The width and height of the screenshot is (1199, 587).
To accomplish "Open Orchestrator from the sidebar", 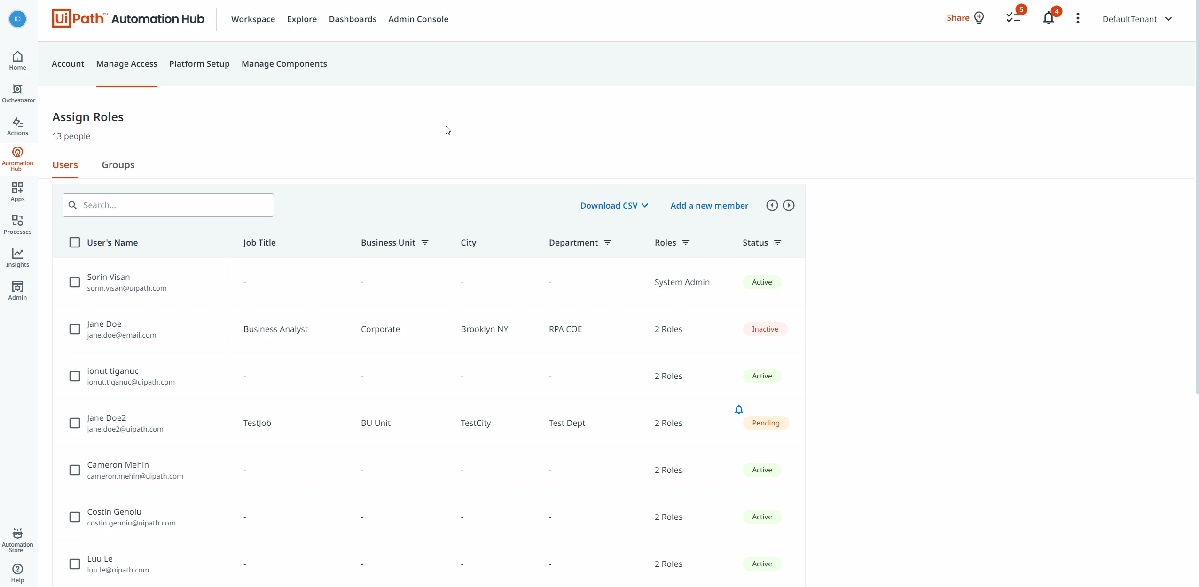I will (18, 93).
